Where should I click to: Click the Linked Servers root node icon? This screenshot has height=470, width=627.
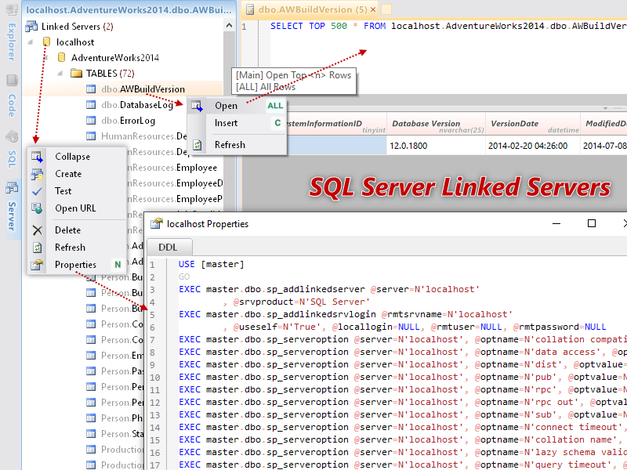tap(31, 27)
